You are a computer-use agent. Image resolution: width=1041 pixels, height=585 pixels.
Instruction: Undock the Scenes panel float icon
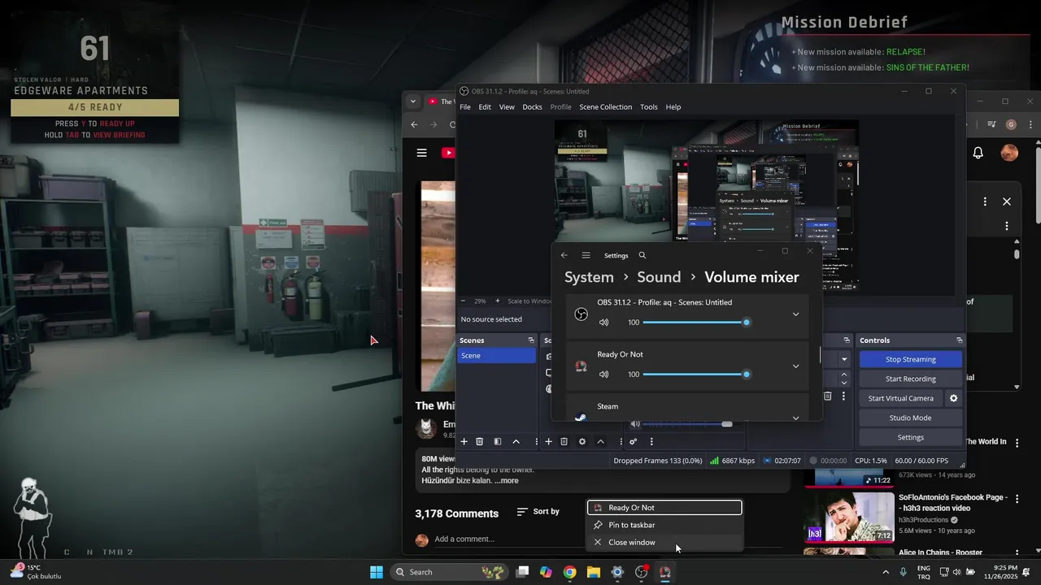pos(531,340)
